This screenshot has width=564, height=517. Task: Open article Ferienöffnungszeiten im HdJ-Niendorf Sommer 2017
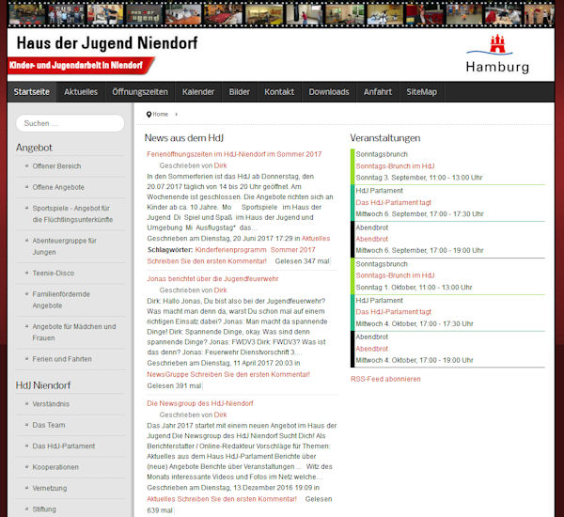[x=234, y=154]
